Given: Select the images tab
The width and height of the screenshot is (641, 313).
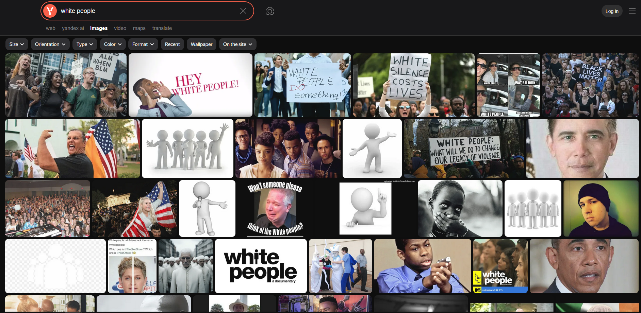Looking at the screenshot, I should (x=99, y=28).
